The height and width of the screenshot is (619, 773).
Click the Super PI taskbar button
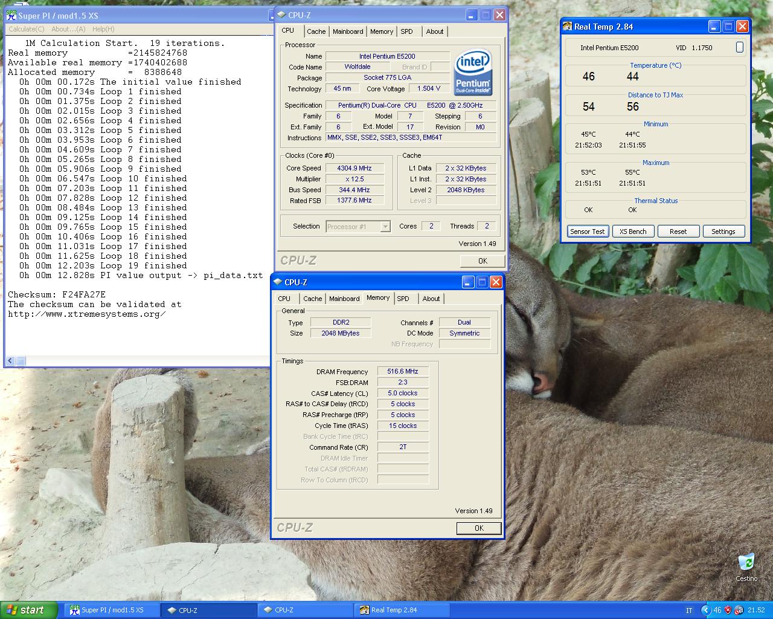click(112, 610)
